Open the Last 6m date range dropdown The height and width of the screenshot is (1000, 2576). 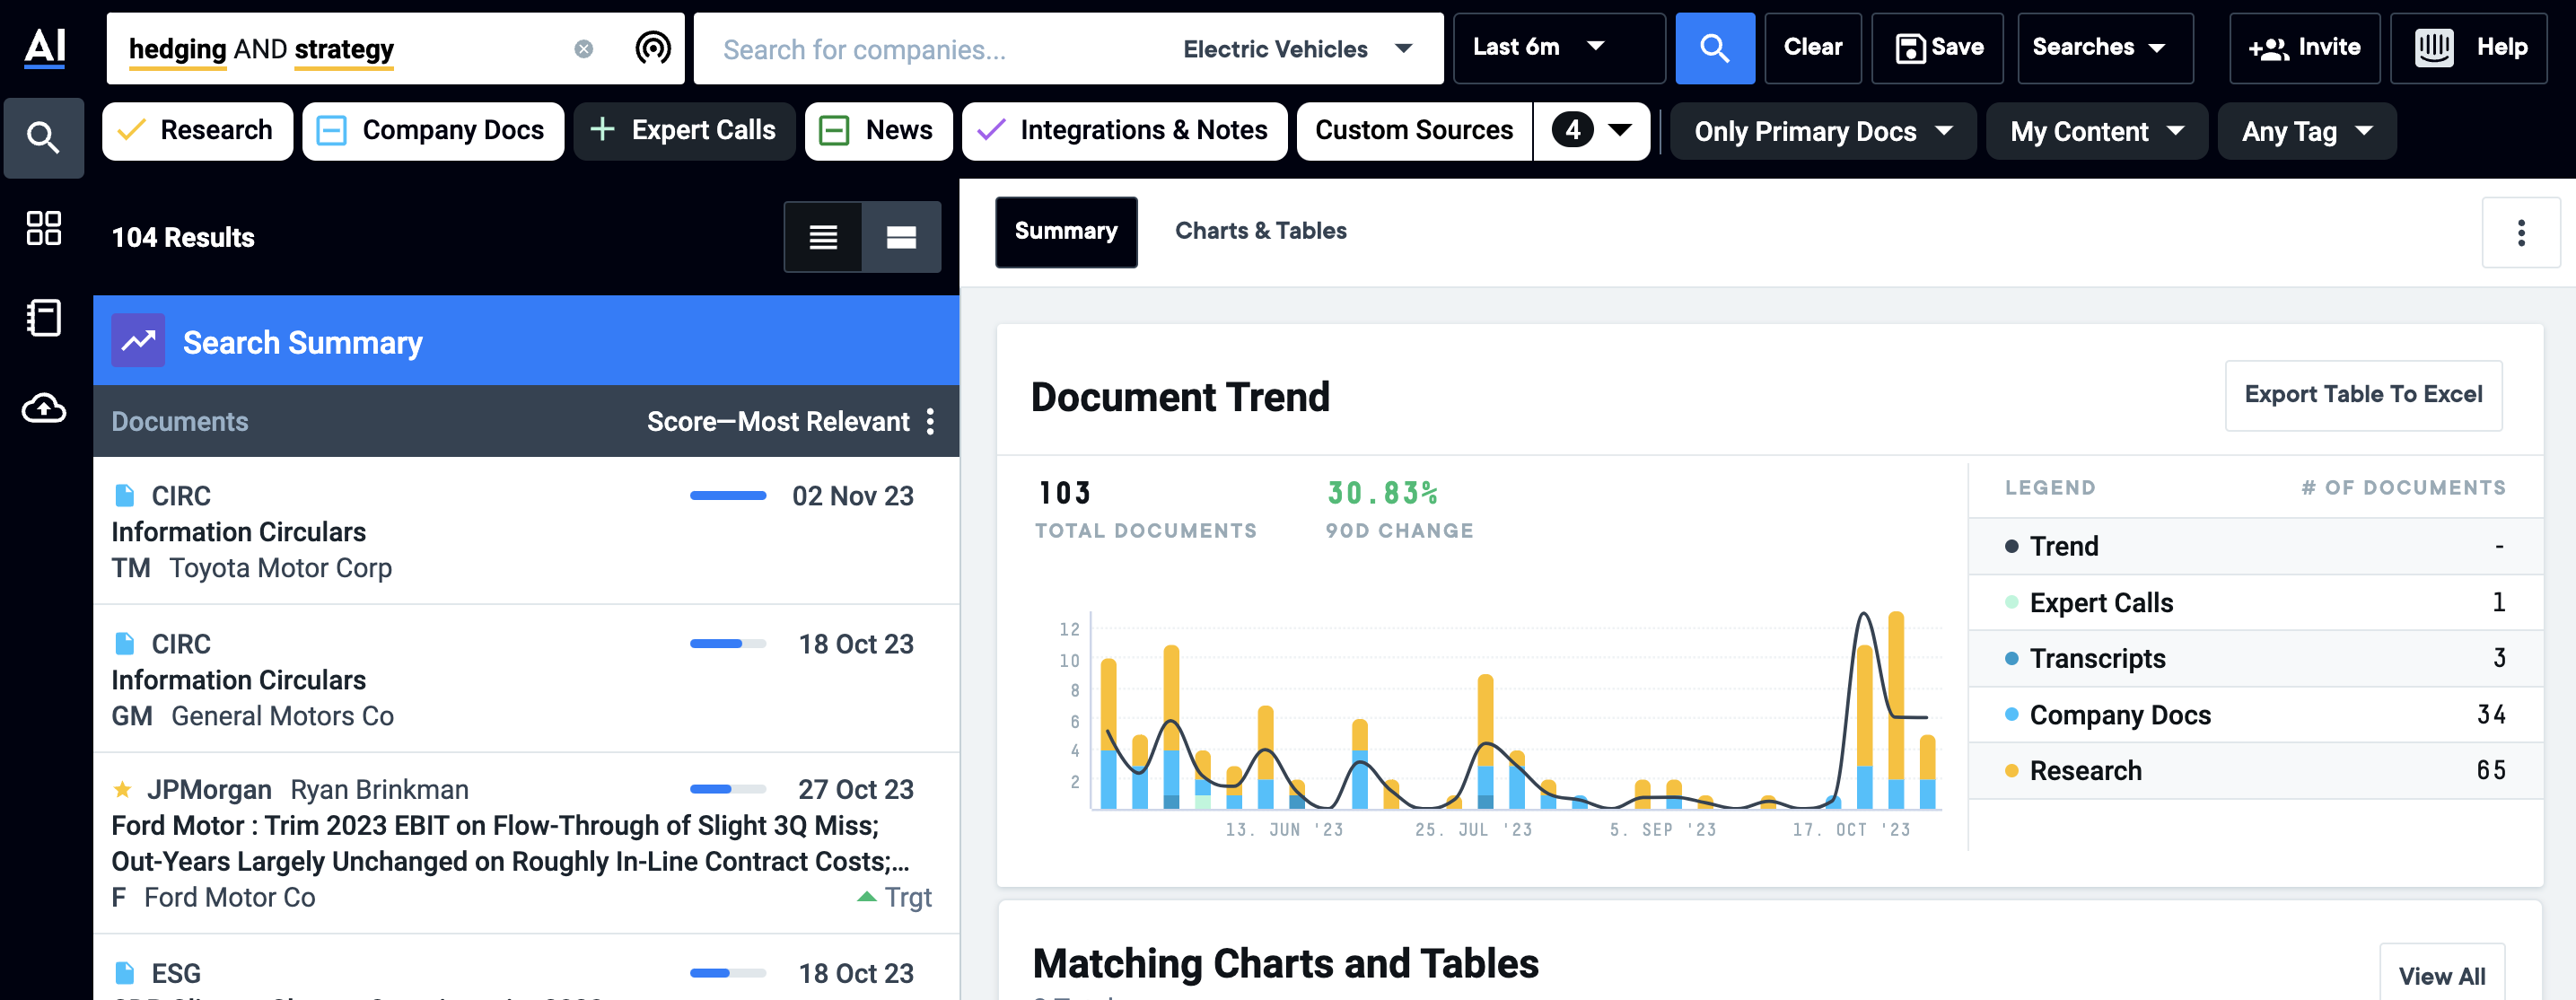click(x=1559, y=48)
